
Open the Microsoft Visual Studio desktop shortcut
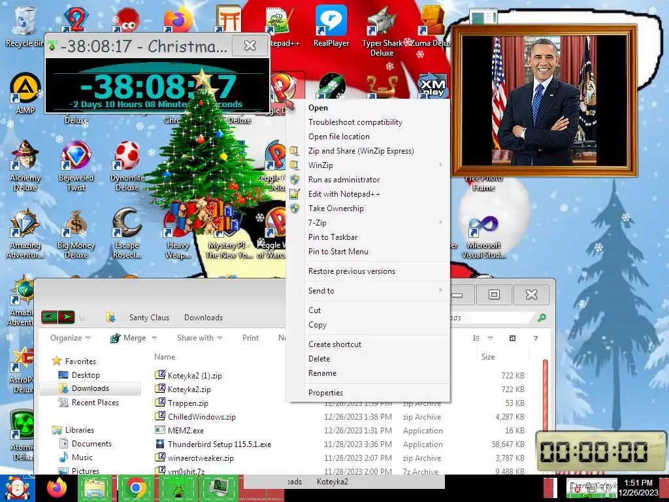pyautogui.click(x=483, y=235)
